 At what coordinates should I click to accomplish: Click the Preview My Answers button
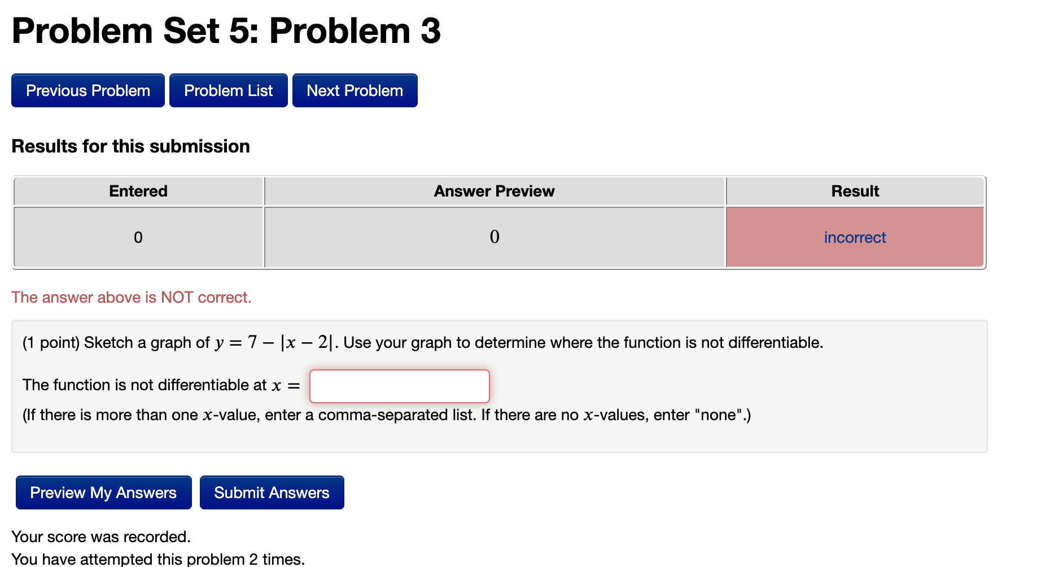click(x=103, y=492)
